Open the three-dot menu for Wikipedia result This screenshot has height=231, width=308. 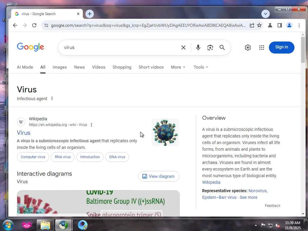(x=91, y=125)
